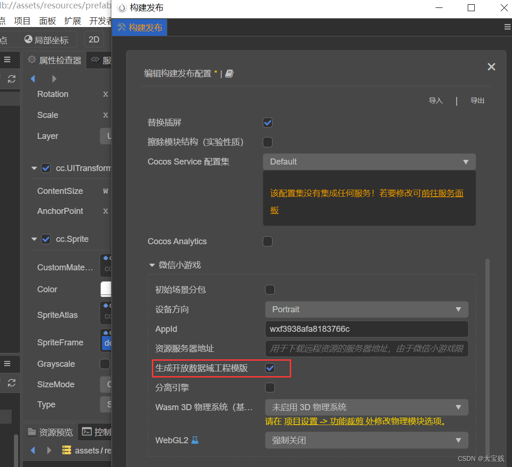The height and width of the screenshot is (467, 512).
Task: Open the 设备方向 Portrait dropdown
Action: pos(367,309)
